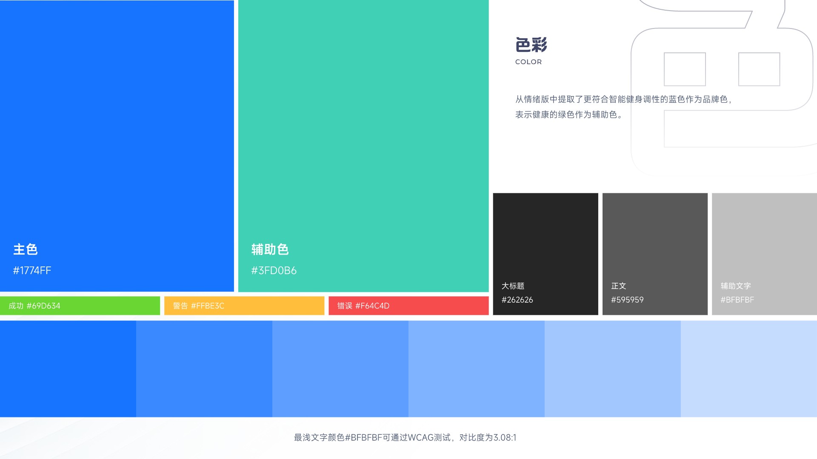817x459 pixels.
Task: Click the #3FD0B6 hex code text
Action: [x=274, y=271]
